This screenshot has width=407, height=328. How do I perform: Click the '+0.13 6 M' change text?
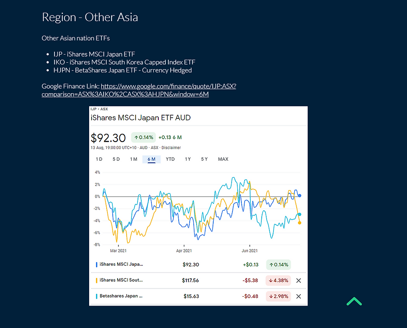click(x=170, y=137)
